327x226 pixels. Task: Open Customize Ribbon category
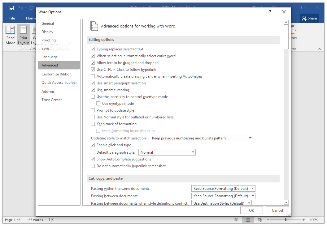(59, 74)
